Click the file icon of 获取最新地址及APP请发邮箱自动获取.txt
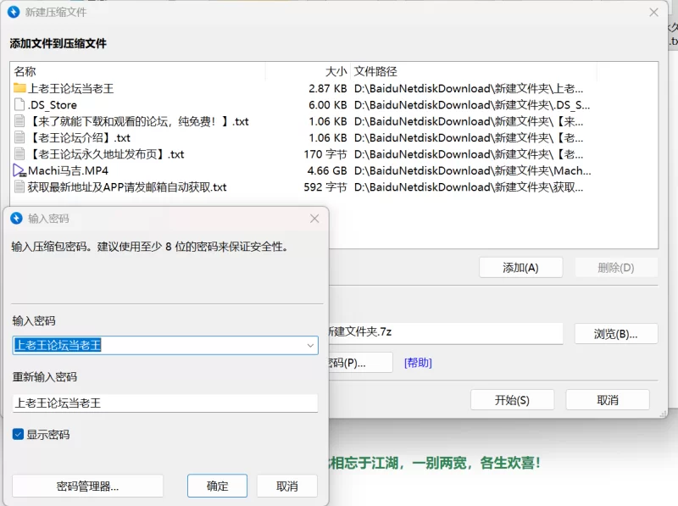The width and height of the screenshot is (678, 506). click(x=19, y=186)
